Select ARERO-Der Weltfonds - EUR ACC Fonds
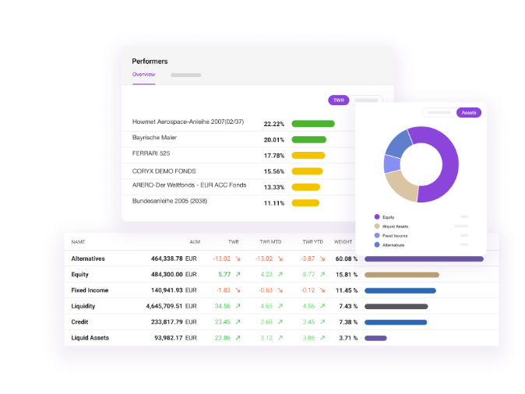 point(238,187)
